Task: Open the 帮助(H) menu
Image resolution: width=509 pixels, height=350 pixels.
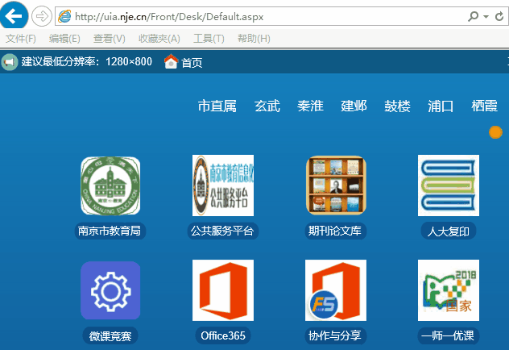Action: tap(254, 39)
